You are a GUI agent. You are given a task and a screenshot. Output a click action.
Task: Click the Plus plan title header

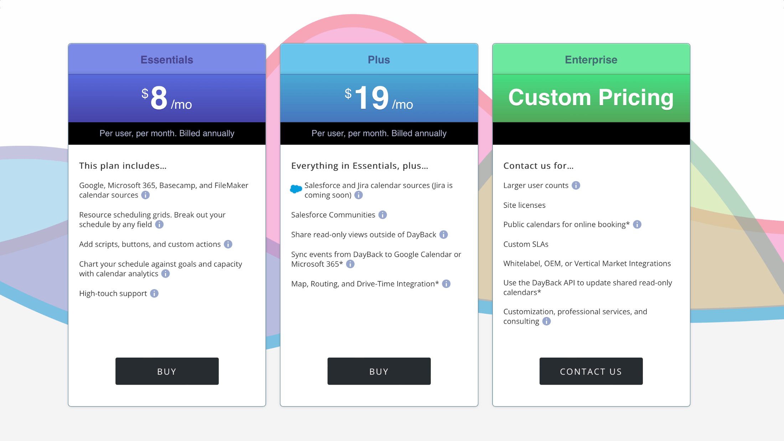[x=379, y=60]
